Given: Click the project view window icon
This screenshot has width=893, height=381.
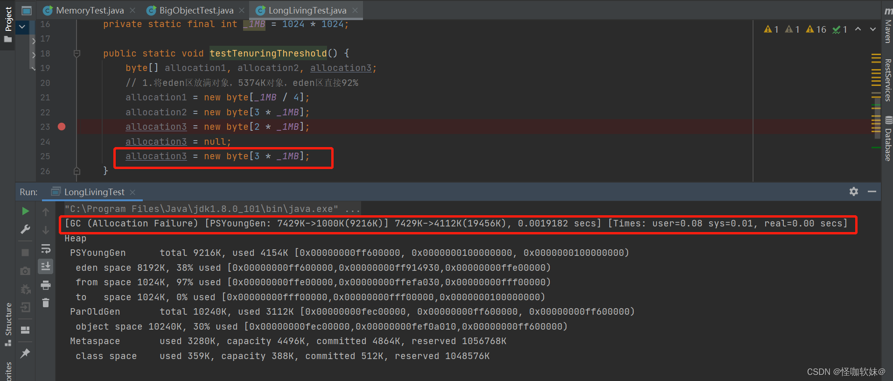Looking at the screenshot, I should click(27, 10).
